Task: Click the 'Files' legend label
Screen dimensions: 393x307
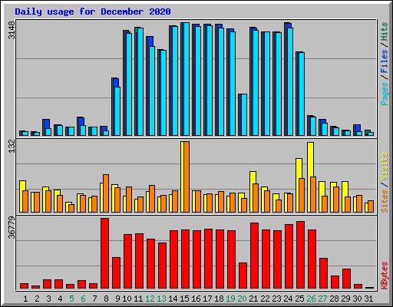Action: [385, 61]
